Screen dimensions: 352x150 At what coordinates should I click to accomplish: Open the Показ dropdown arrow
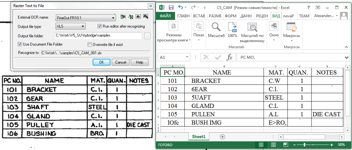199,40
